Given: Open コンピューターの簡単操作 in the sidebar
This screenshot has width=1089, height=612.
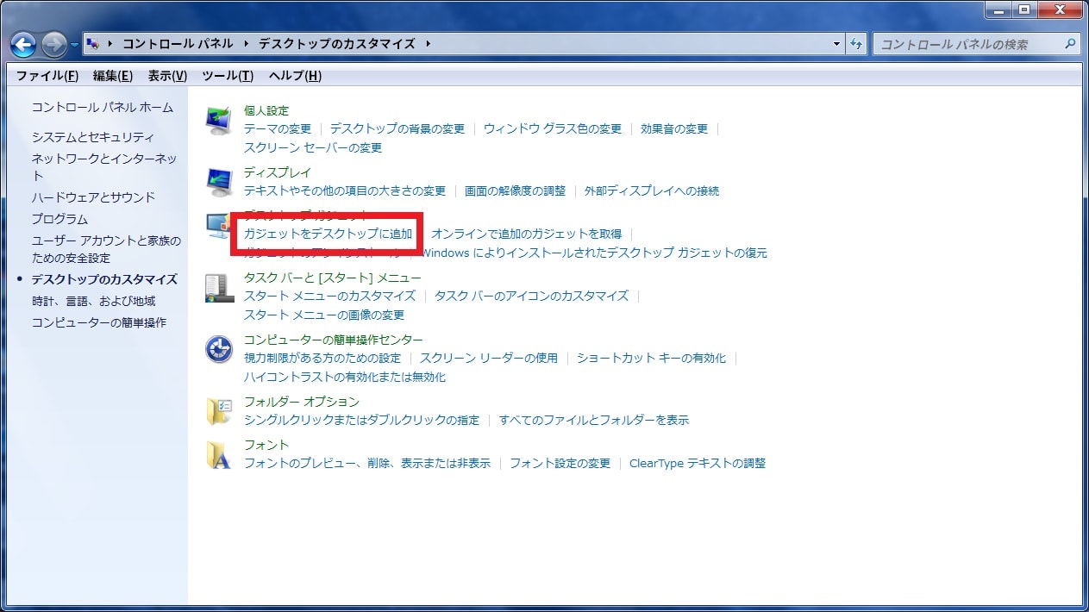Looking at the screenshot, I should coord(99,322).
